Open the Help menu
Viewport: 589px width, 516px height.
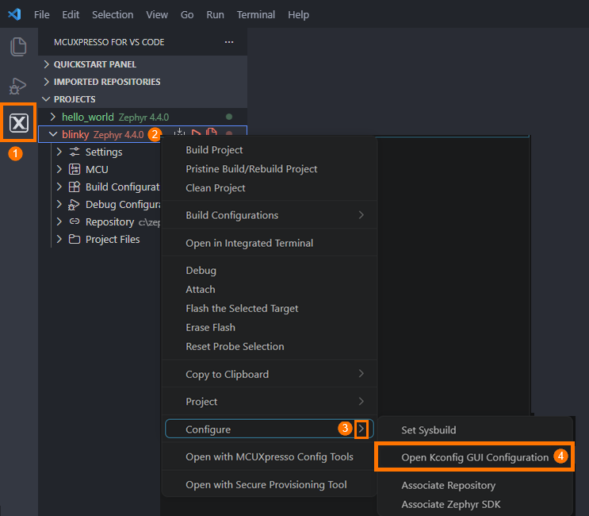[x=299, y=14]
